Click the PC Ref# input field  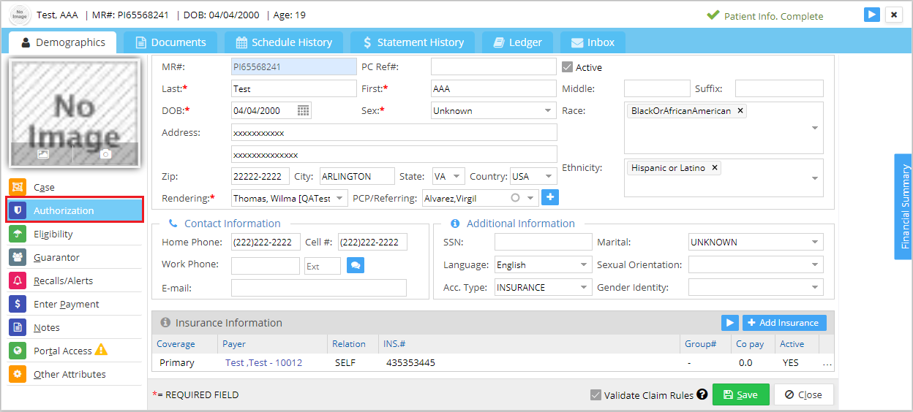click(494, 66)
